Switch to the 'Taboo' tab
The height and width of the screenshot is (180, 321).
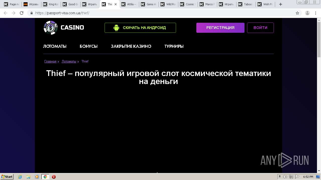coord(247,4)
